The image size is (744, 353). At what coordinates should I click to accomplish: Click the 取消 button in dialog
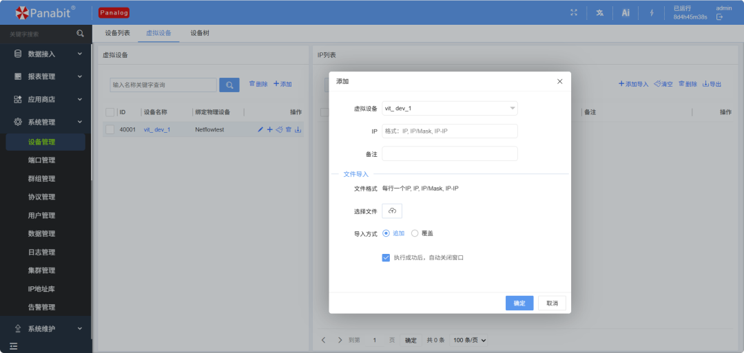(552, 303)
